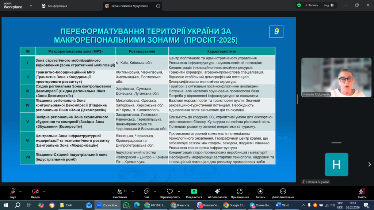Leave the meeting via Выйти
The height and width of the screenshot is (210, 374).
click(362, 193)
